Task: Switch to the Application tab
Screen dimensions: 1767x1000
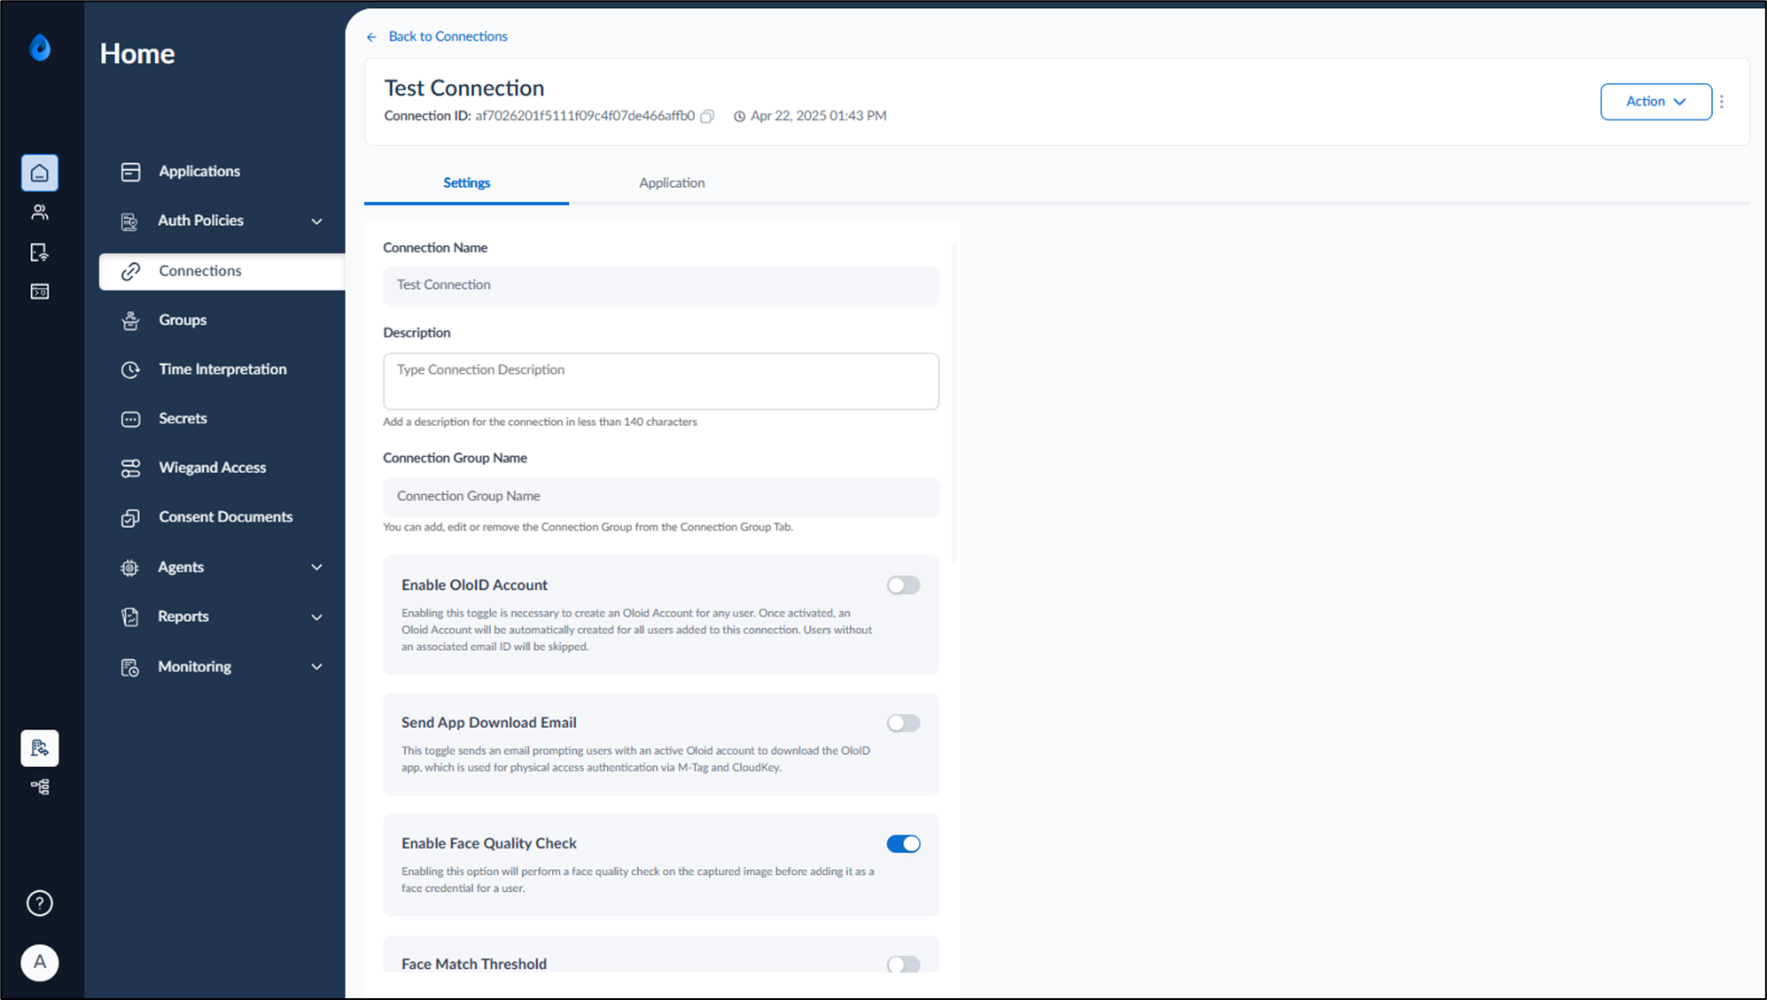Action: (x=672, y=183)
